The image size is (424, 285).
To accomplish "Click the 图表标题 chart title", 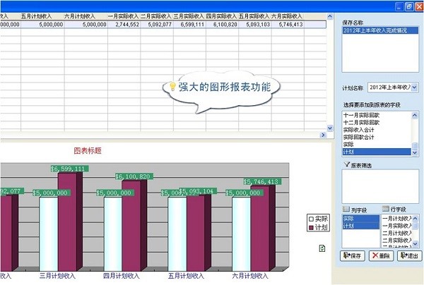I will pyautogui.click(x=88, y=150).
